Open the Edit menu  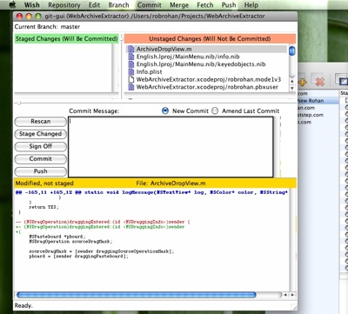tap(94, 5)
